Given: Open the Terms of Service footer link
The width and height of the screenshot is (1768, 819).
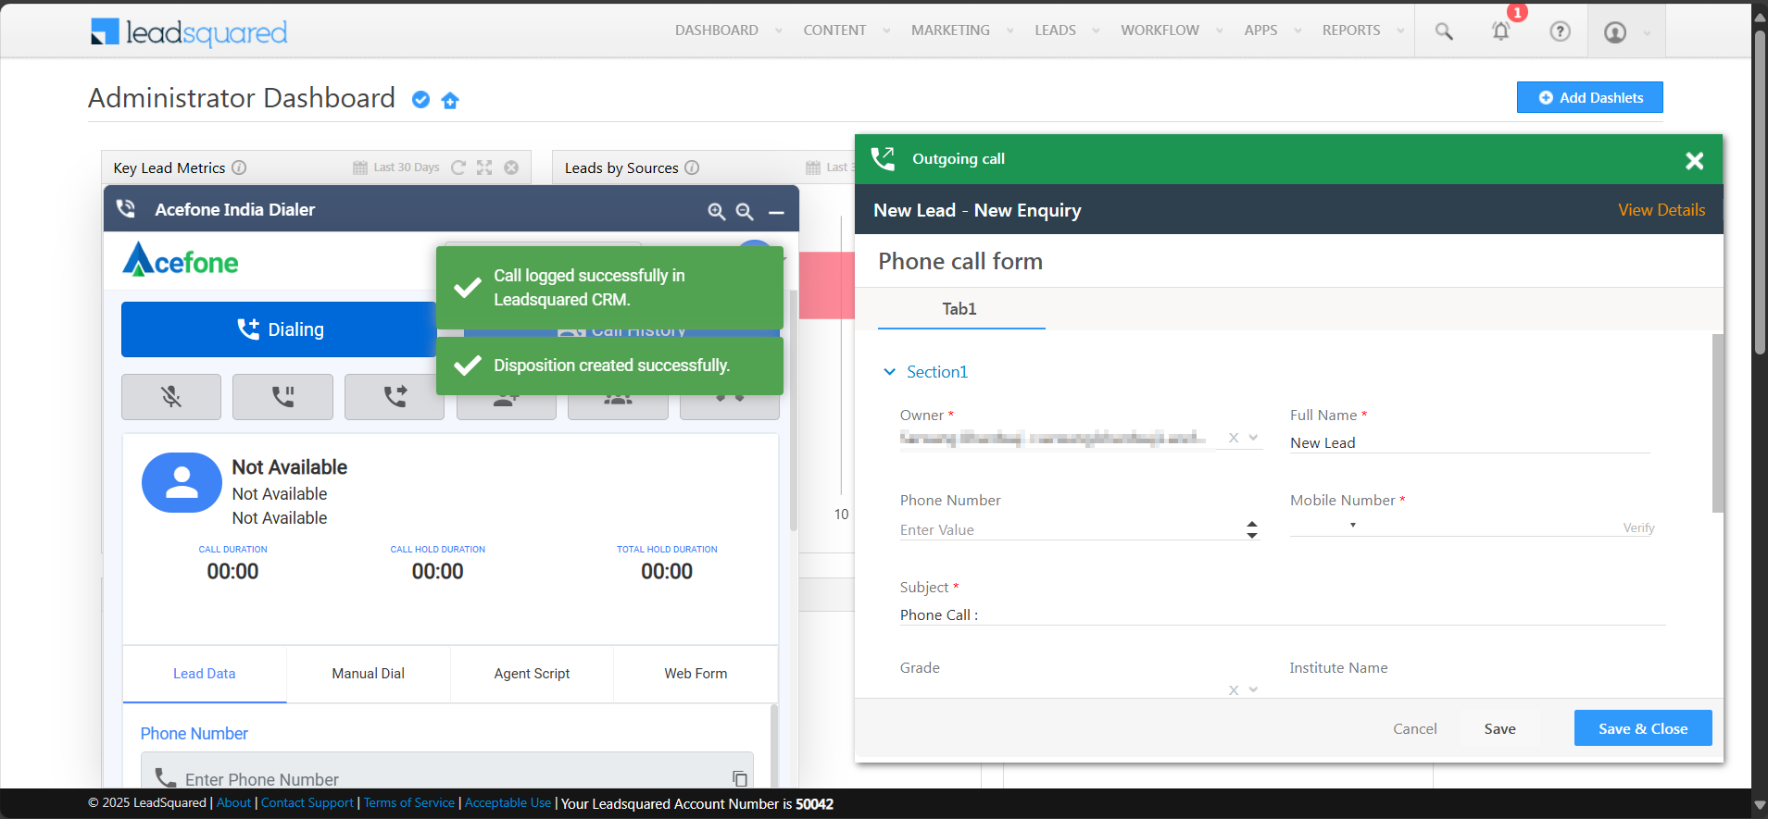Looking at the screenshot, I should tap(408, 802).
